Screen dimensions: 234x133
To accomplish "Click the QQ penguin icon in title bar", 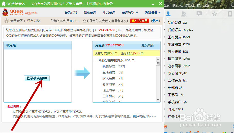I will tap(3, 4).
